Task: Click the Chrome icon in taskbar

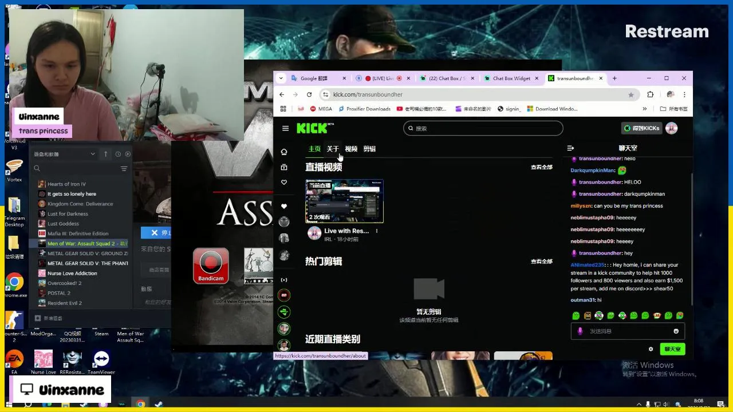Action: tap(140, 404)
